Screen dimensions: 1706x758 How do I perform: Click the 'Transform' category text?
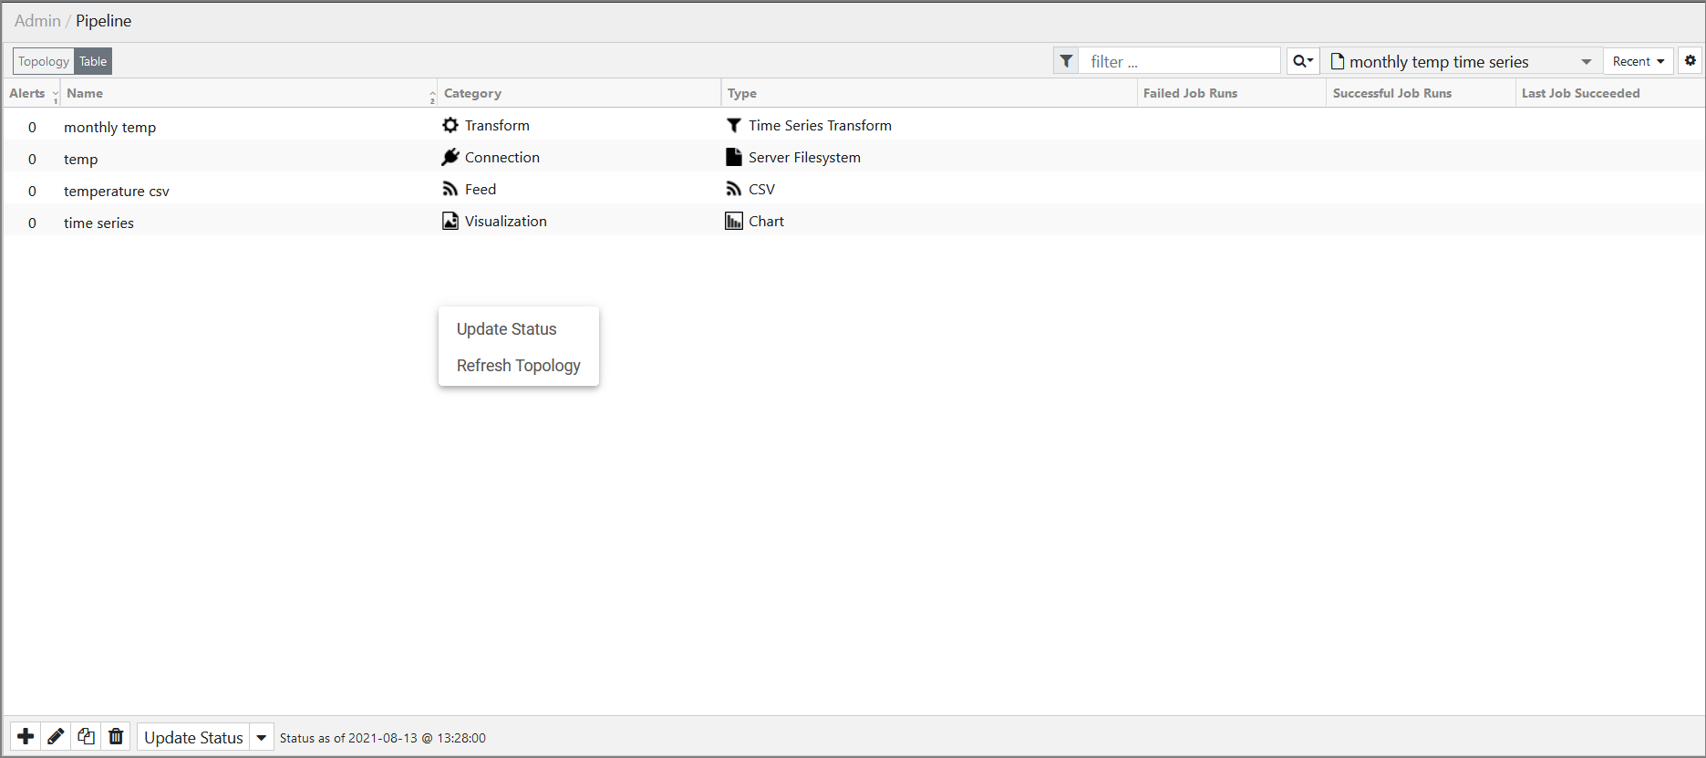[x=497, y=125]
